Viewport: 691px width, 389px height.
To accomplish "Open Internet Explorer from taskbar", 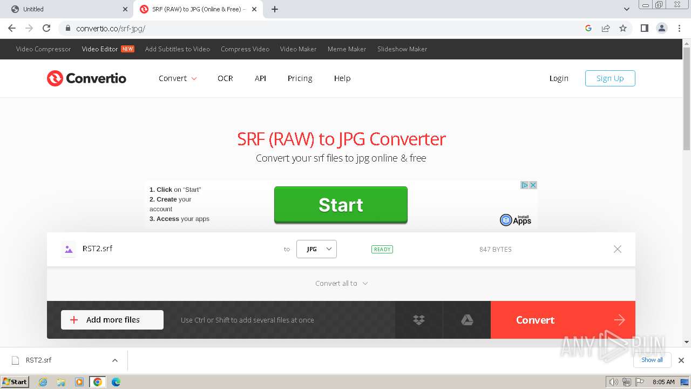I will coord(43,382).
